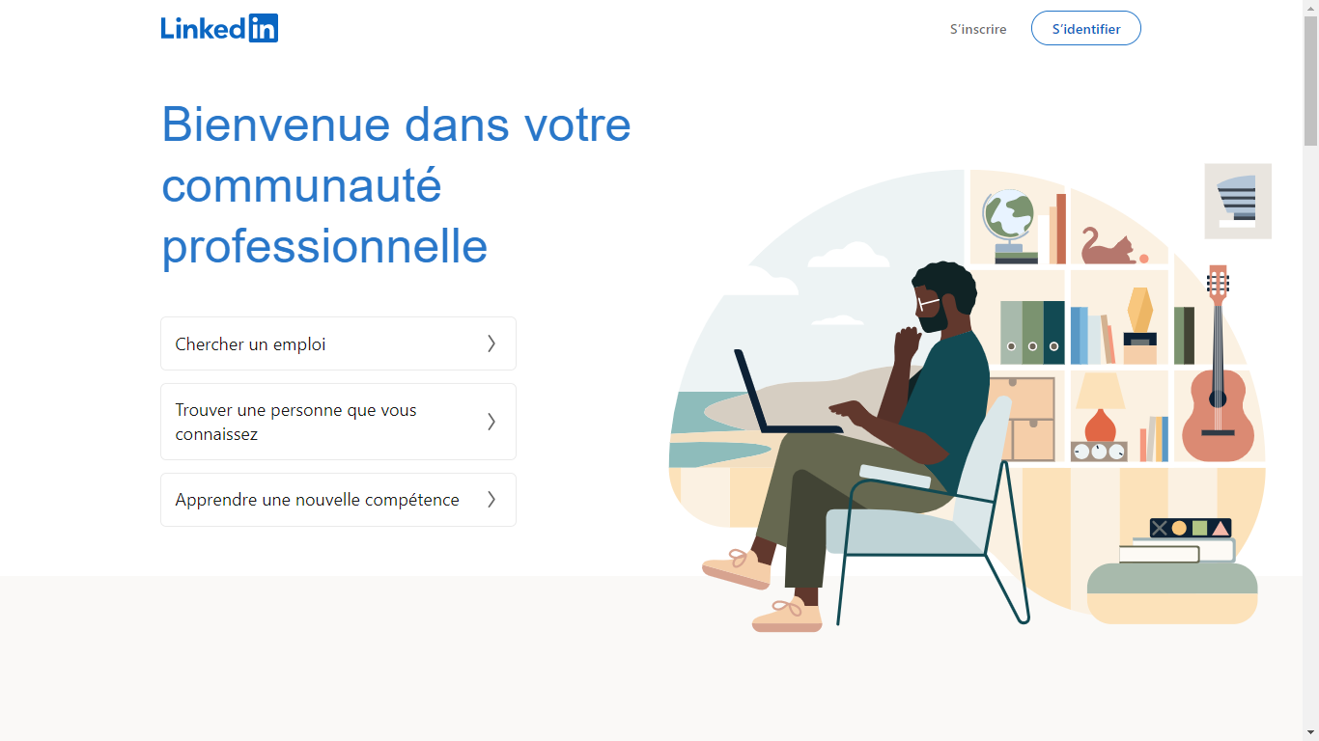Open Trouver une personne que vous connaissez
The width and height of the screenshot is (1319, 741).
coord(338,422)
